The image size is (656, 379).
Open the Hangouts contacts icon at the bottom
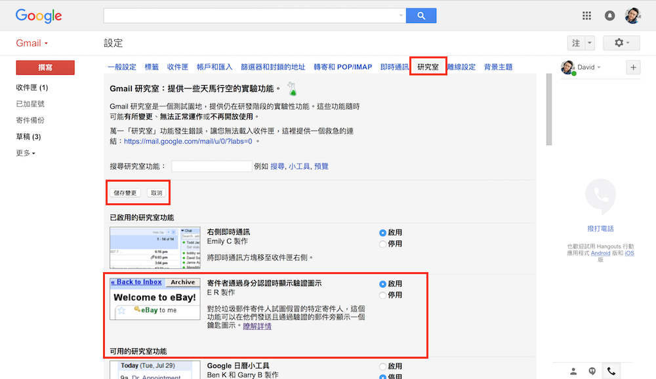(573, 371)
